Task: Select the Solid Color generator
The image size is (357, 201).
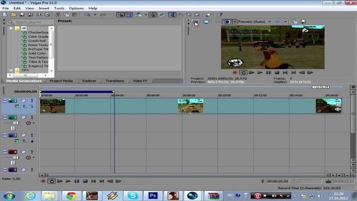Action: 37,54
